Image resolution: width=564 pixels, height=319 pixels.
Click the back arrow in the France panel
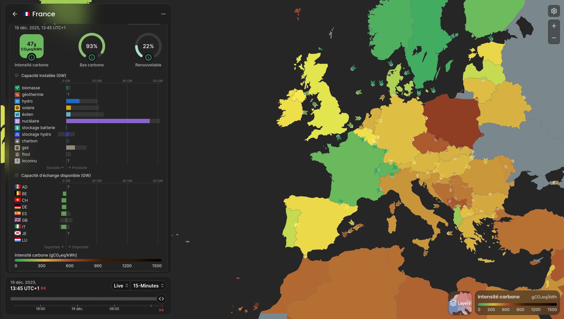[15, 14]
